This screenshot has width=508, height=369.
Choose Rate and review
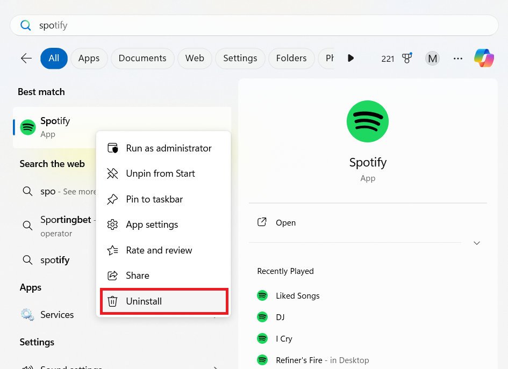click(x=163, y=250)
